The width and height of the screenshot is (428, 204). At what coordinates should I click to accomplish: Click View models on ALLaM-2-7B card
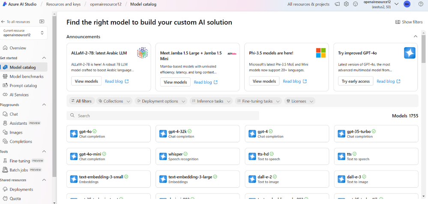tap(86, 81)
